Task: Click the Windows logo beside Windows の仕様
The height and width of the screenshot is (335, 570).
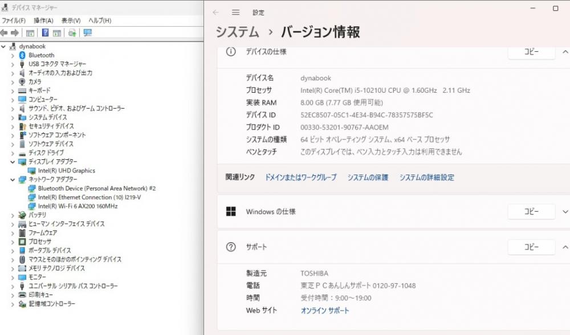Action: point(231,212)
